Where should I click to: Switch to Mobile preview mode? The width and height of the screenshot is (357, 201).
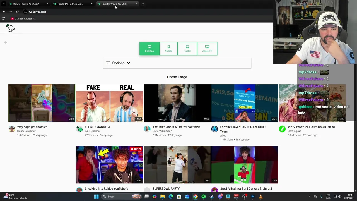click(168, 49)
